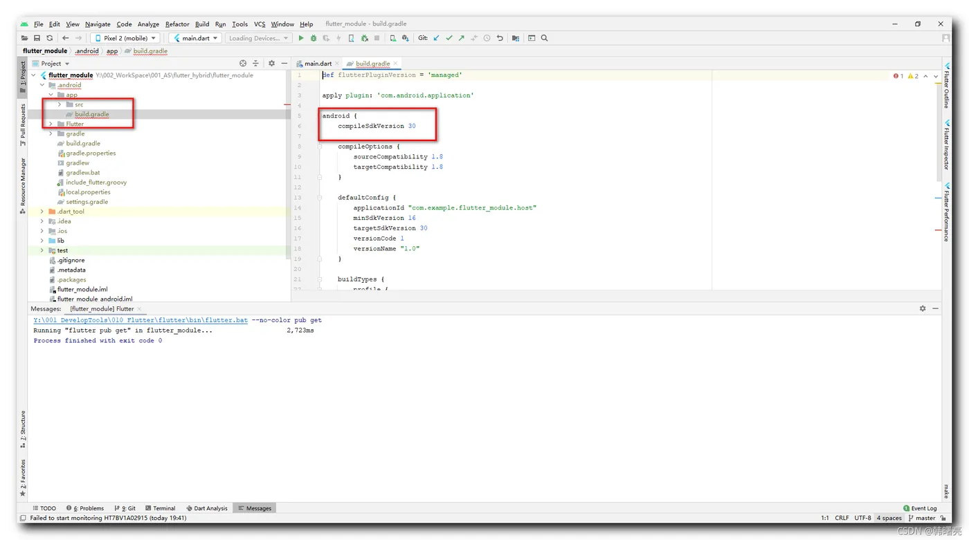Click the Search Everywhere magnifier icon

544,38
